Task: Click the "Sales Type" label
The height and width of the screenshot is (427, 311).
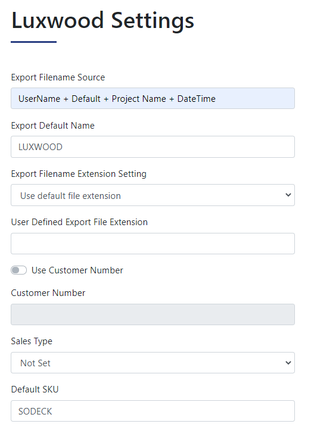Action: click(32, 341)
